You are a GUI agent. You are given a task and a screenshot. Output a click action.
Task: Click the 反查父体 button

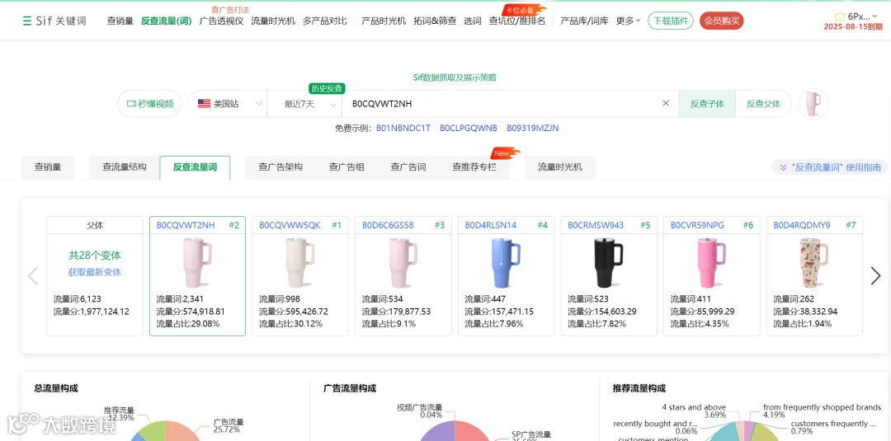(x=763, y=104)
